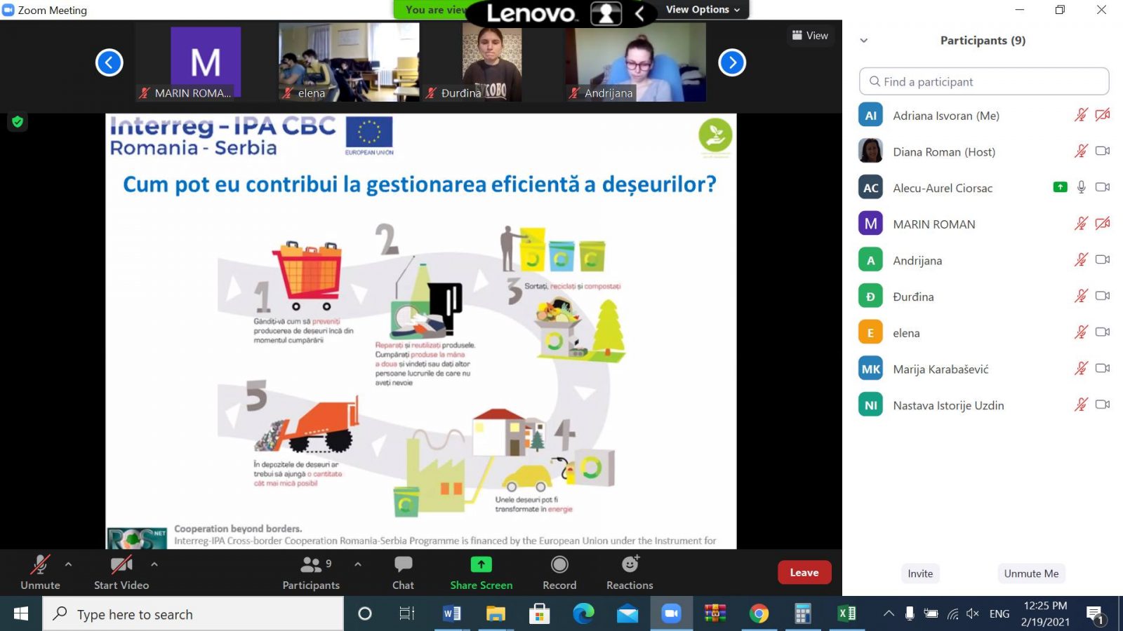This screenshot has height=631, width=1123.
Task: Open View Options dropdown at the top
Action: click(x=702, y=10)
